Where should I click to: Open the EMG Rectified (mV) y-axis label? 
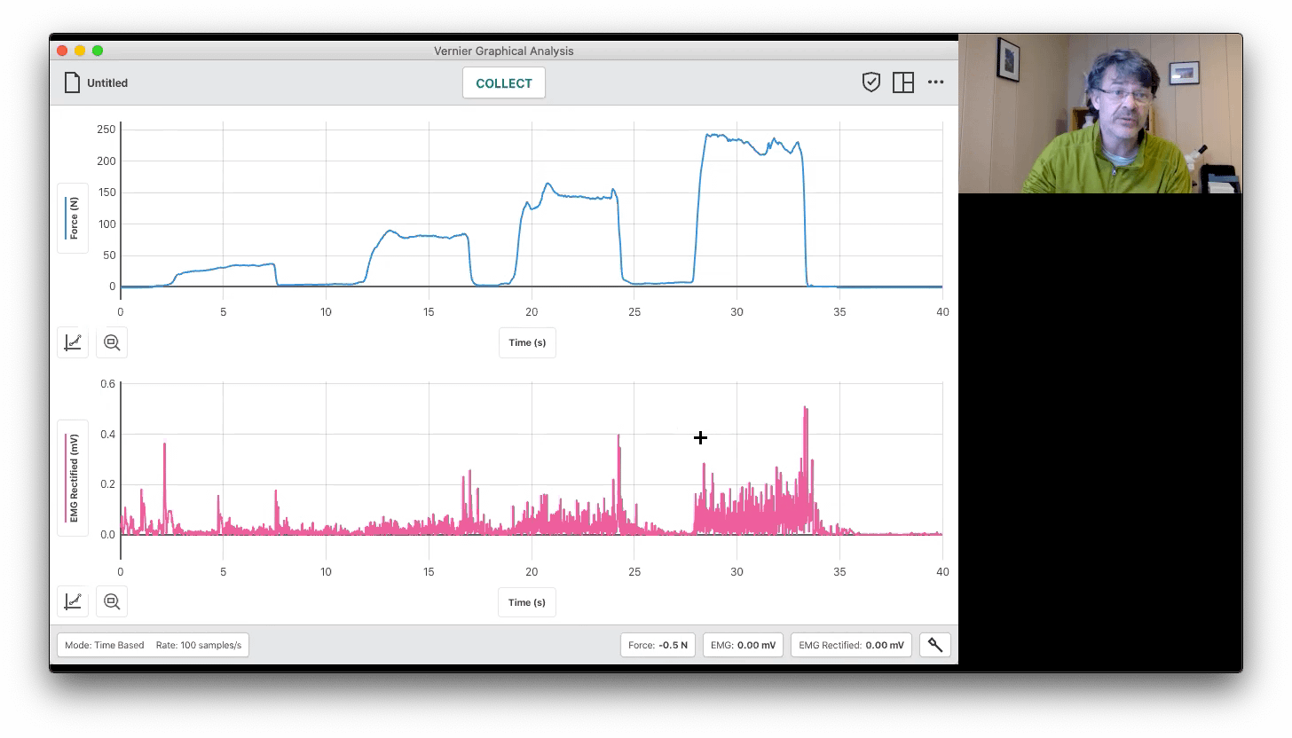click(x=73, y=478)
